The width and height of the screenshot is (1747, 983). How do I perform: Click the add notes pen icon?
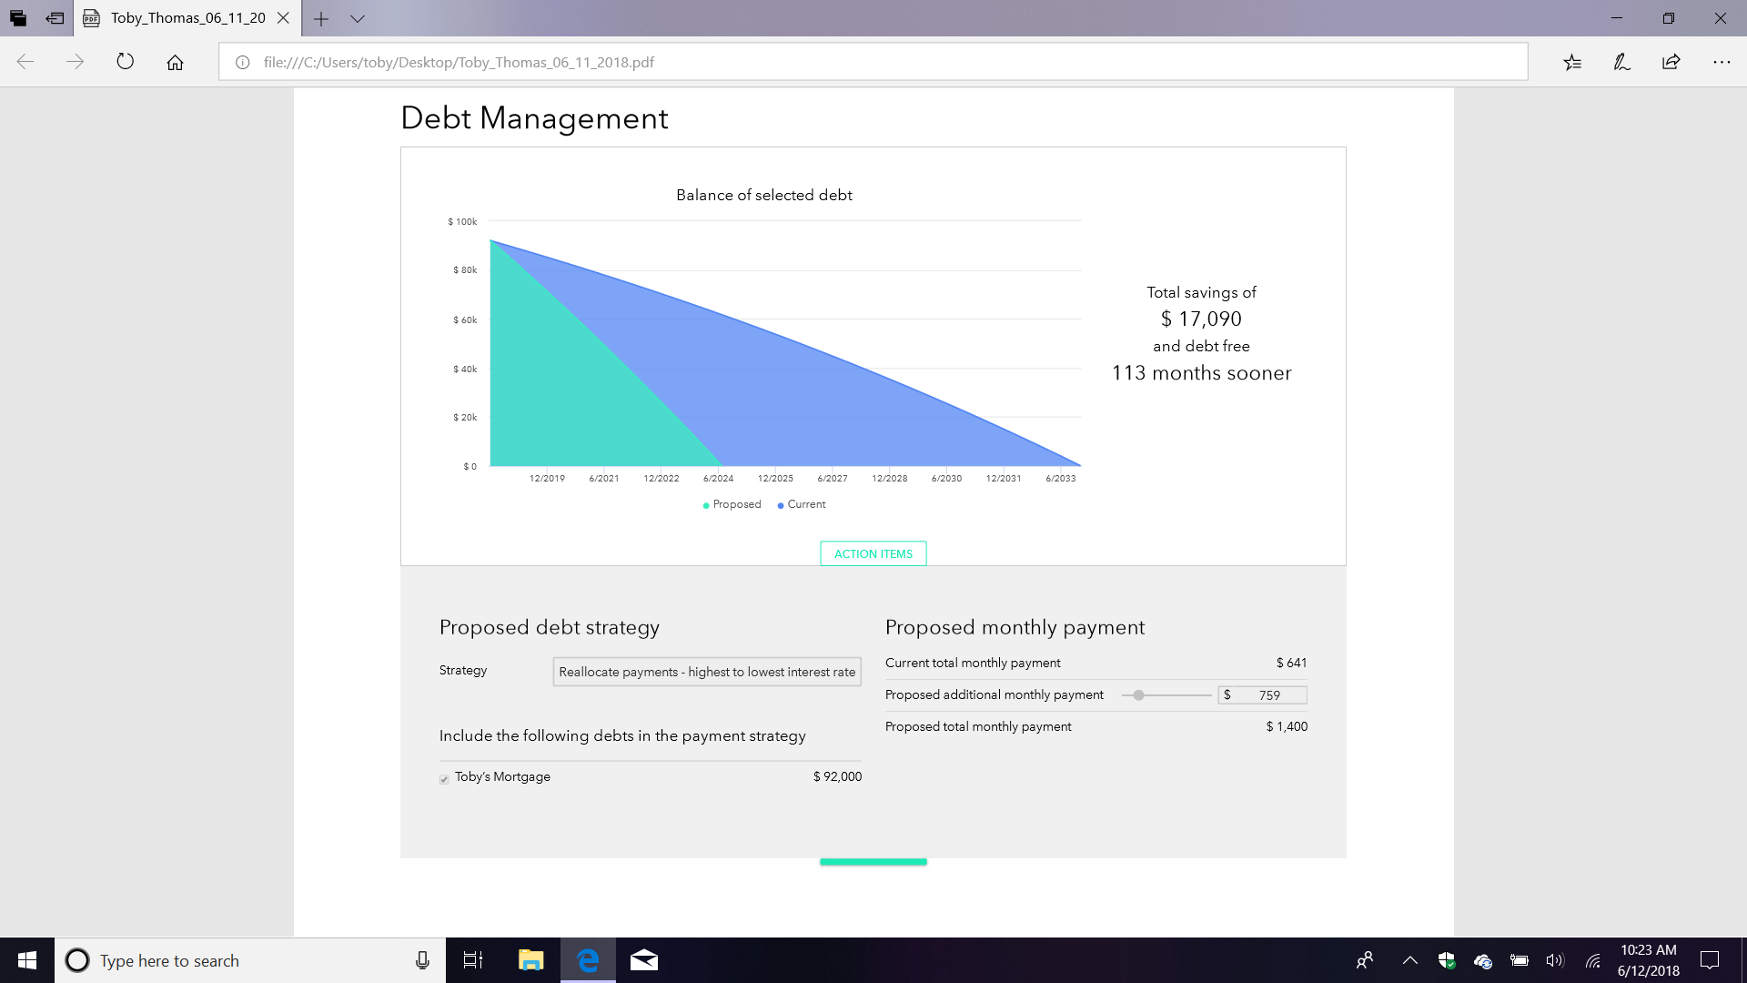coord(1621,62)
